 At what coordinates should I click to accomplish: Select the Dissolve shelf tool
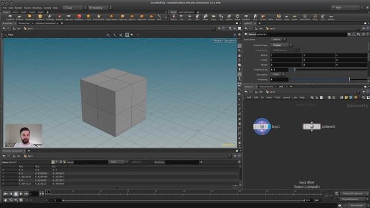(151, 17)
